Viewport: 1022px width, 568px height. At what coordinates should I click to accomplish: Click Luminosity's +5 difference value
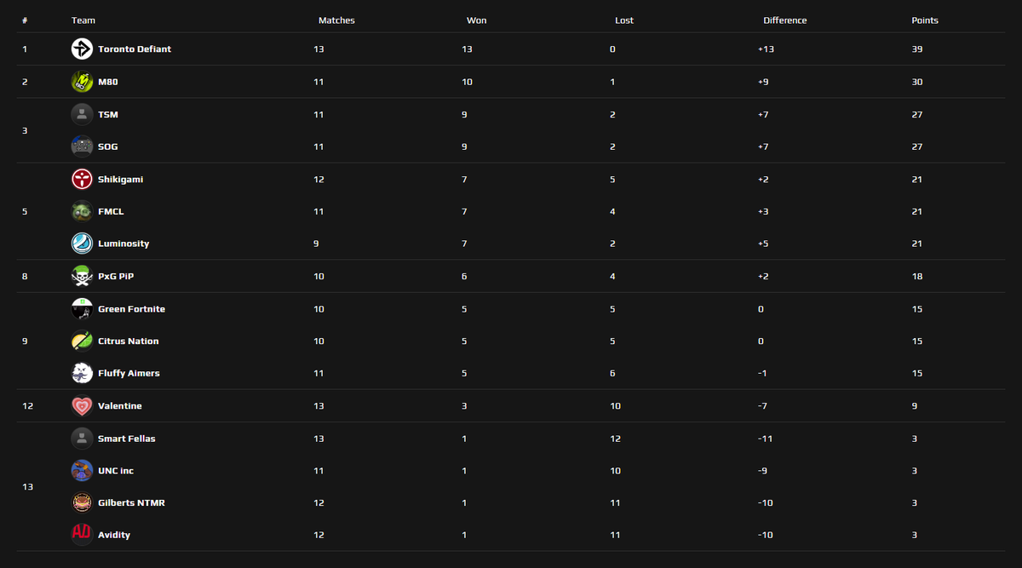coord(763,244)
